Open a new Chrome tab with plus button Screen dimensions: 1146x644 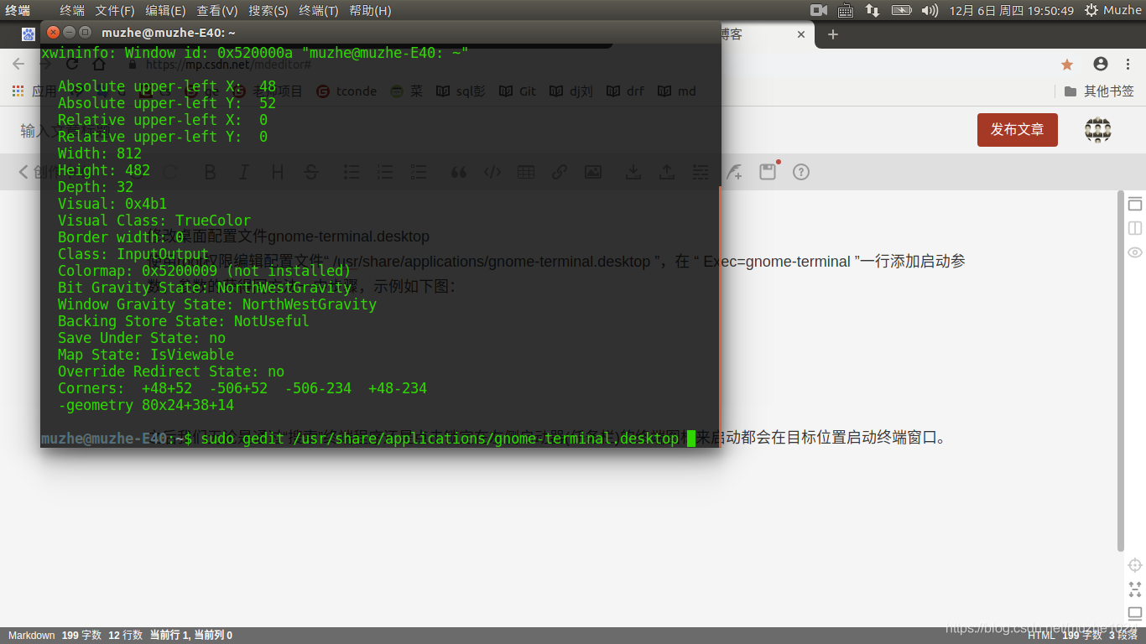coord(833,34)
